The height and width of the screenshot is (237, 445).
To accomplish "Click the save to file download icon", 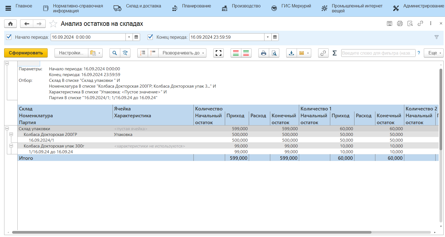I will (x=291, y=53).
